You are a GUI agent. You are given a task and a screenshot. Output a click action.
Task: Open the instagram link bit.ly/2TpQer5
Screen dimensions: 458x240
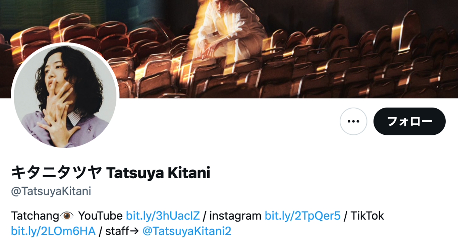coord(302,216)
